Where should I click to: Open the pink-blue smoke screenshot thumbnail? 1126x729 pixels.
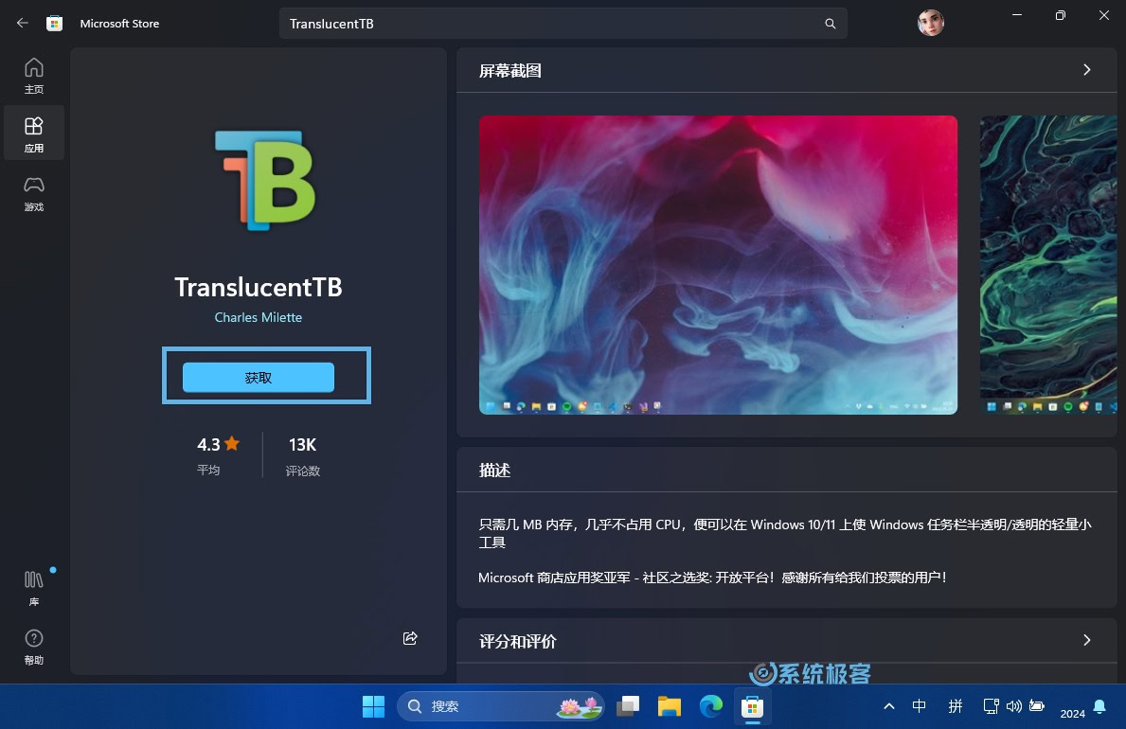coord(718,265)
